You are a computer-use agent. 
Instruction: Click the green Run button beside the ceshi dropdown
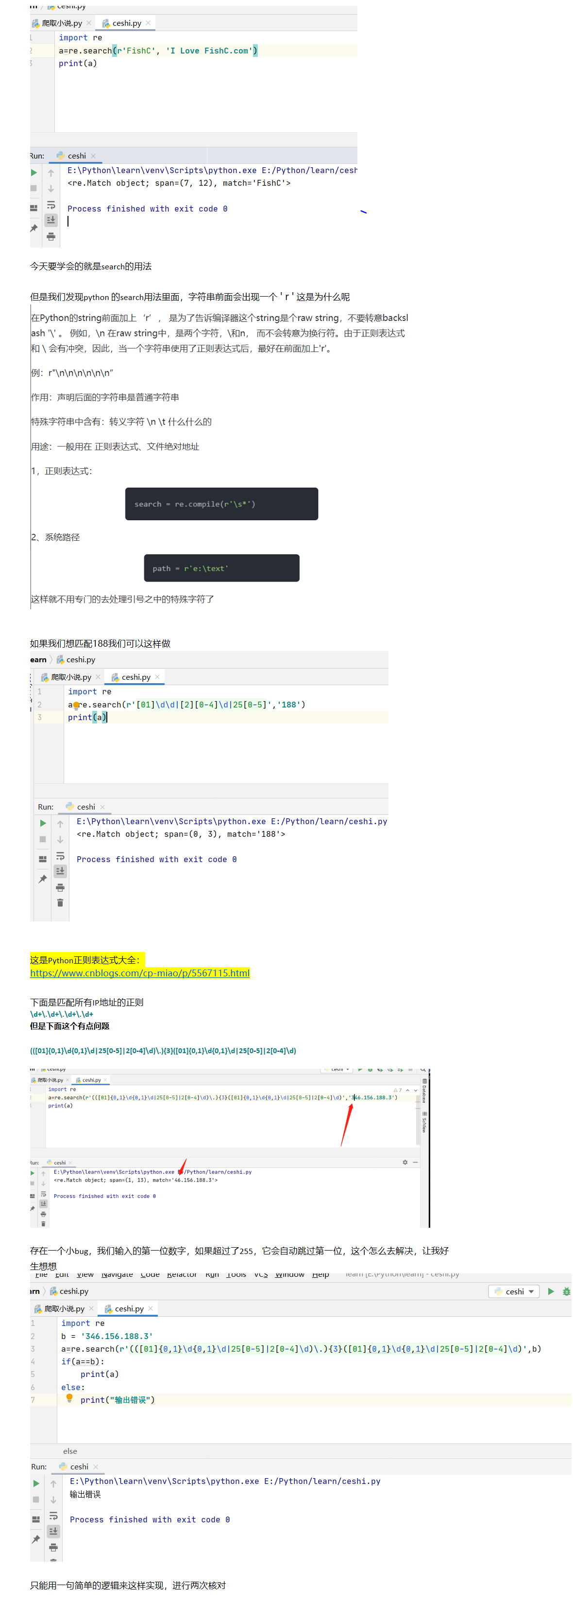pyautogui.click(x=551, y=1291)
